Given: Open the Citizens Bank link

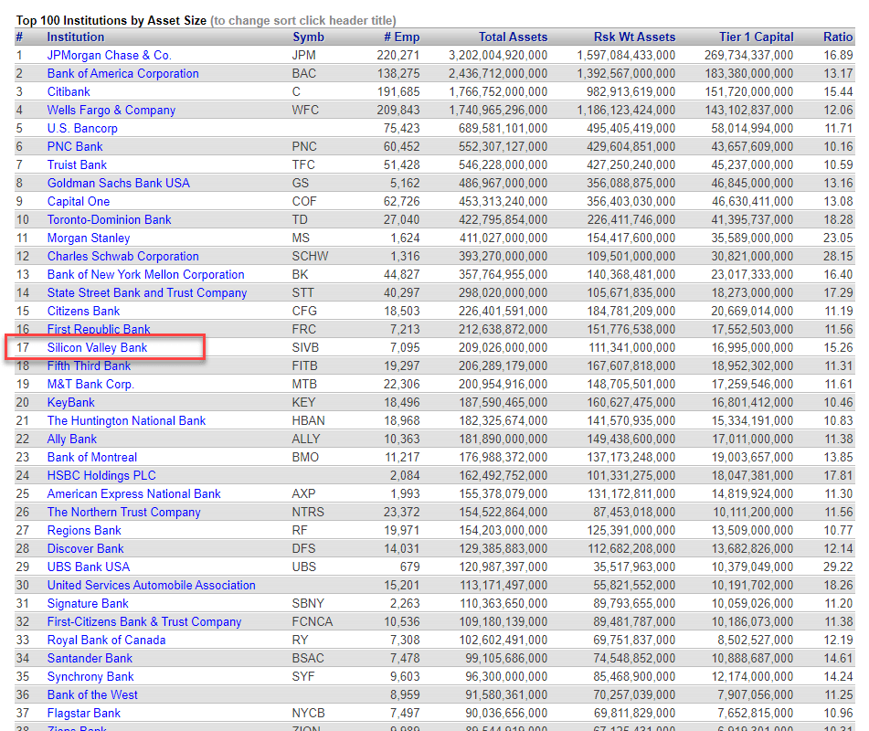Looking at the screenshot, I should tap(84, 312).
